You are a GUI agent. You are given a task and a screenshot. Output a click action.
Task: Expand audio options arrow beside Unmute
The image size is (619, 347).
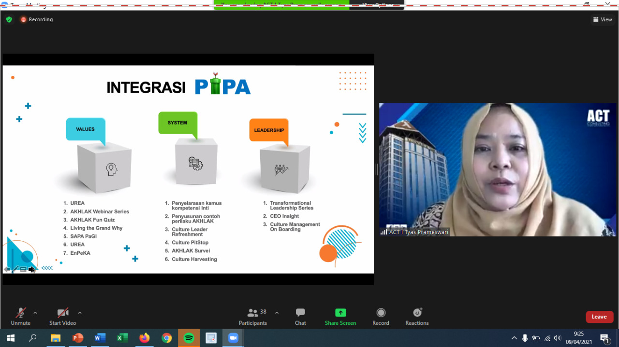click(35, 313)
